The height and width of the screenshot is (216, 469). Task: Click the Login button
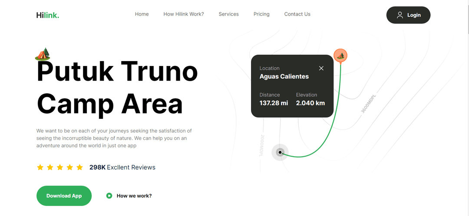click(408, 15)
